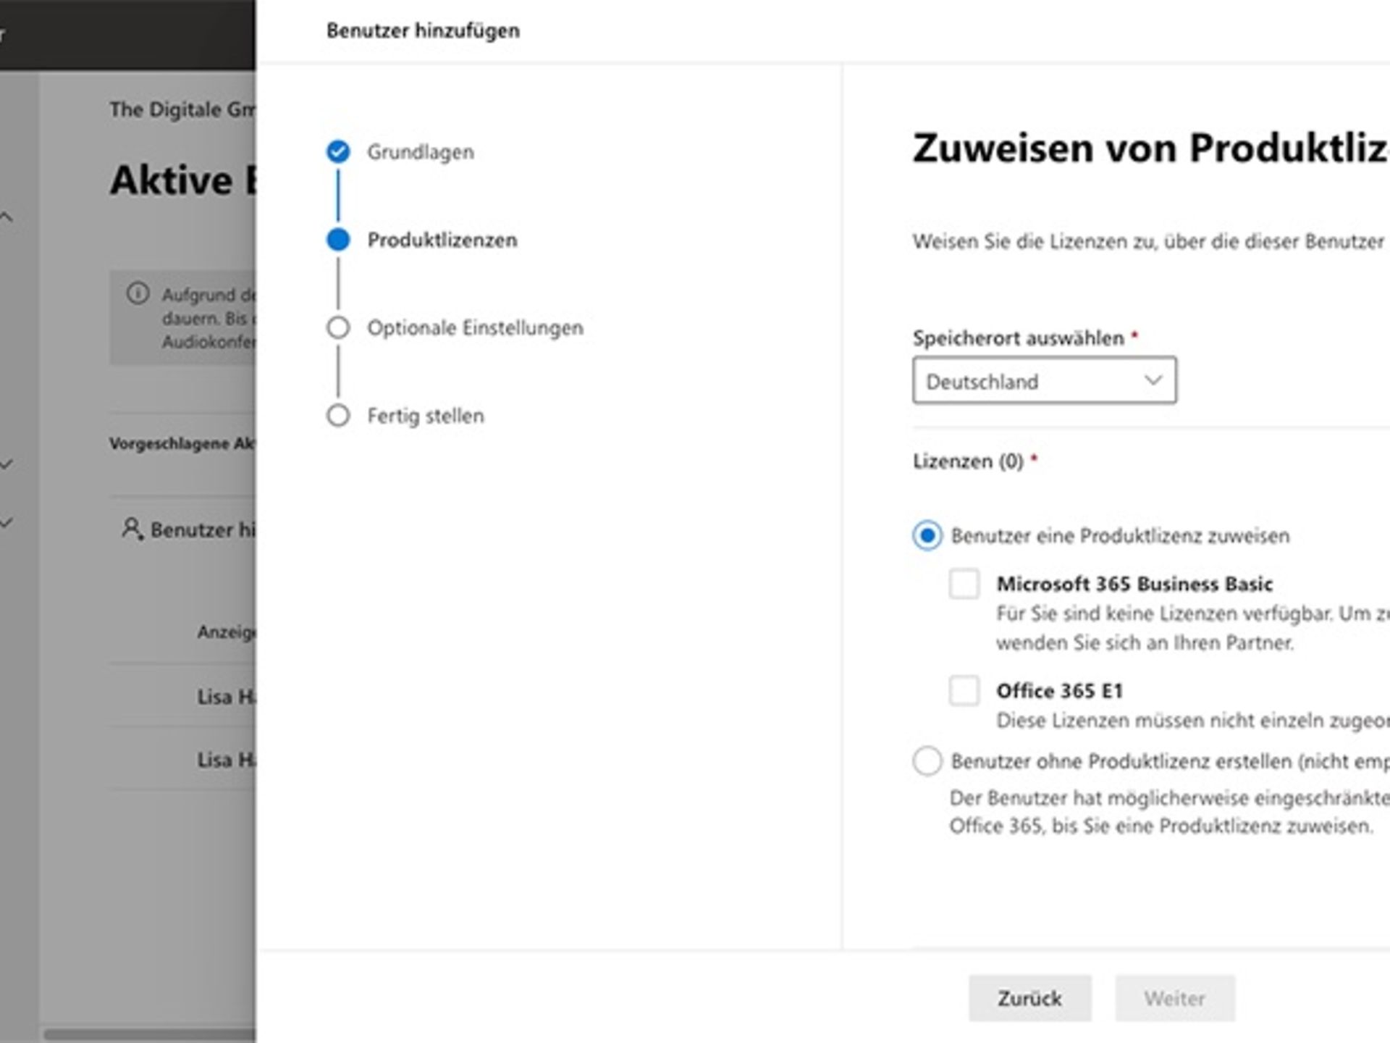Click the add-user icon beside "Benutzer hi..."

132,529
